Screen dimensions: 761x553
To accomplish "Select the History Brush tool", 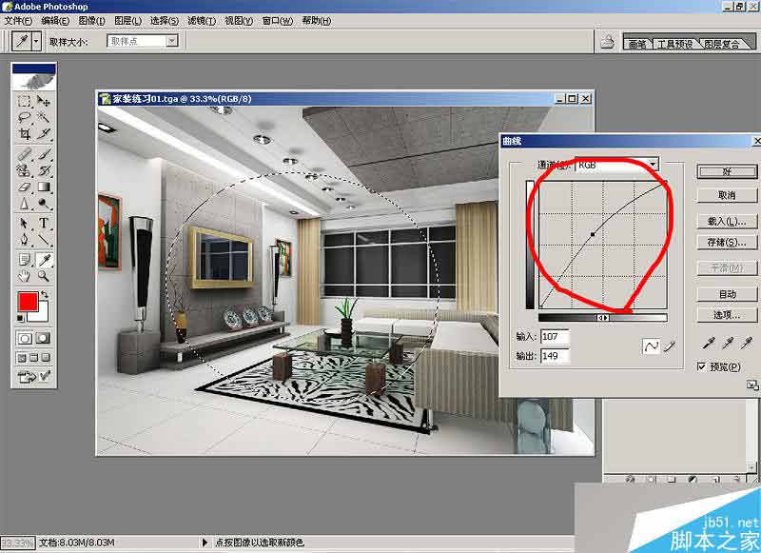I will click(44, 170).
